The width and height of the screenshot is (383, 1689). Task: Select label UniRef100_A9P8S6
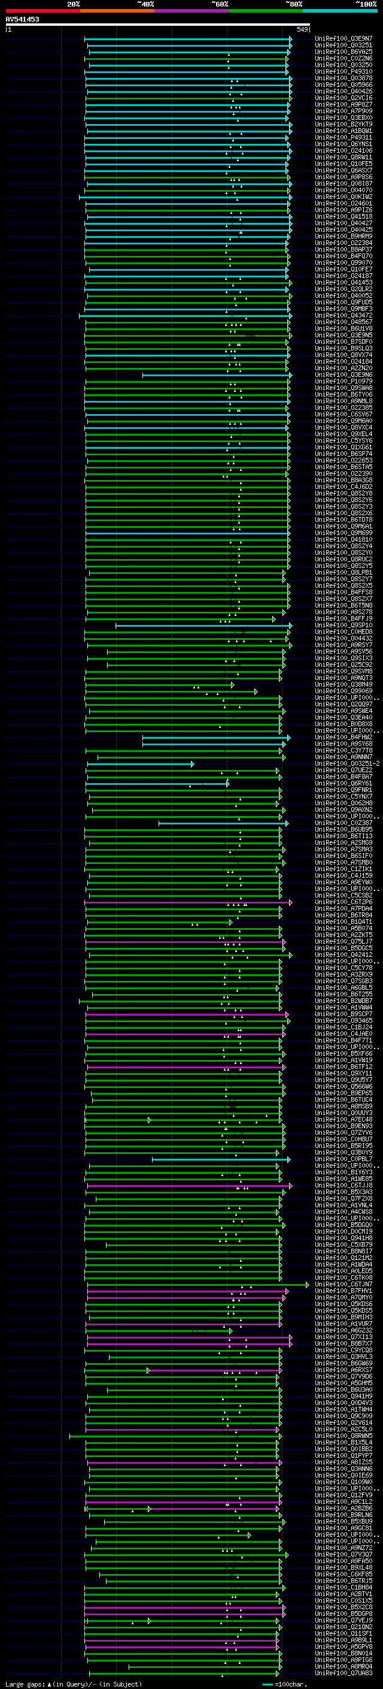click(x=344, y=177)
